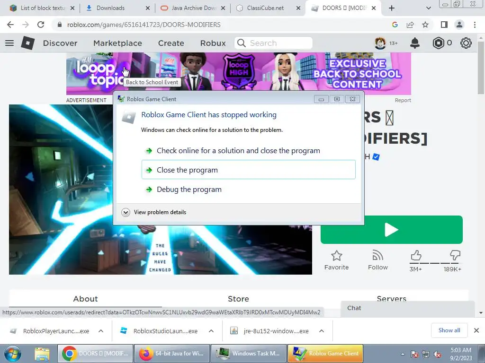485x363 pixels.
Task: Open the network tray icon
Action: click(426, 354)
